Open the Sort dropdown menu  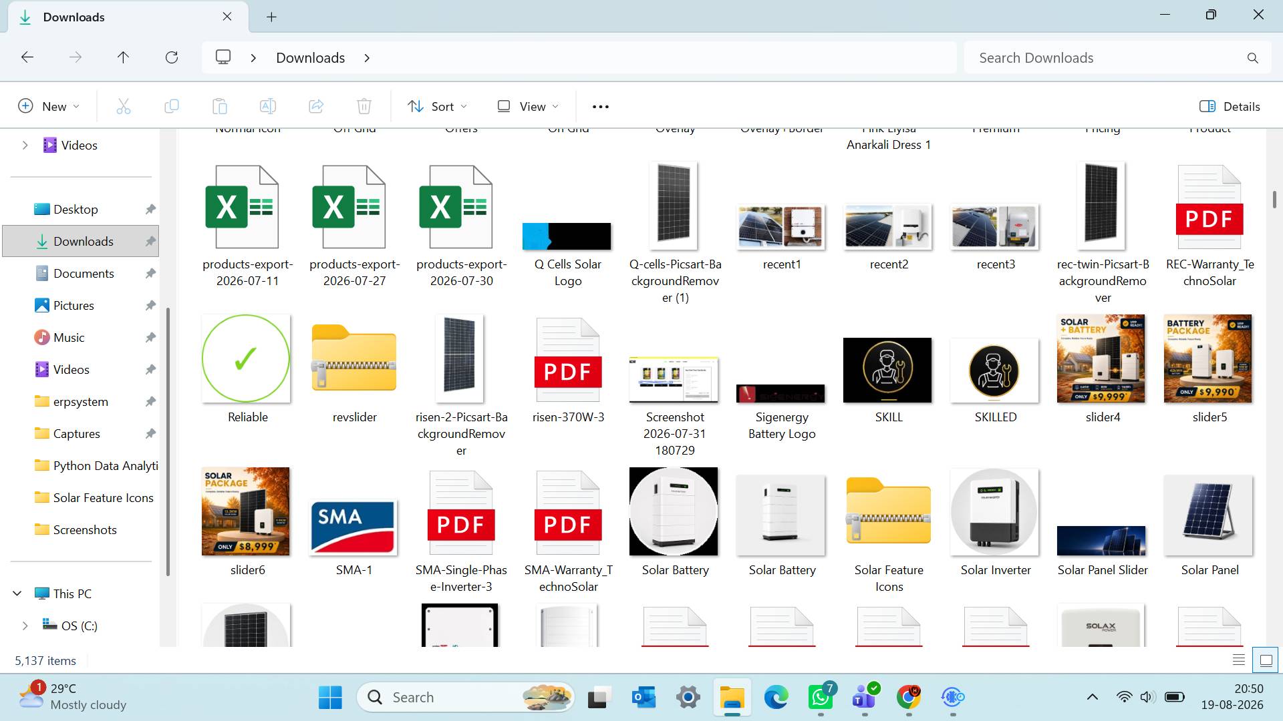(x=438, y=106)
